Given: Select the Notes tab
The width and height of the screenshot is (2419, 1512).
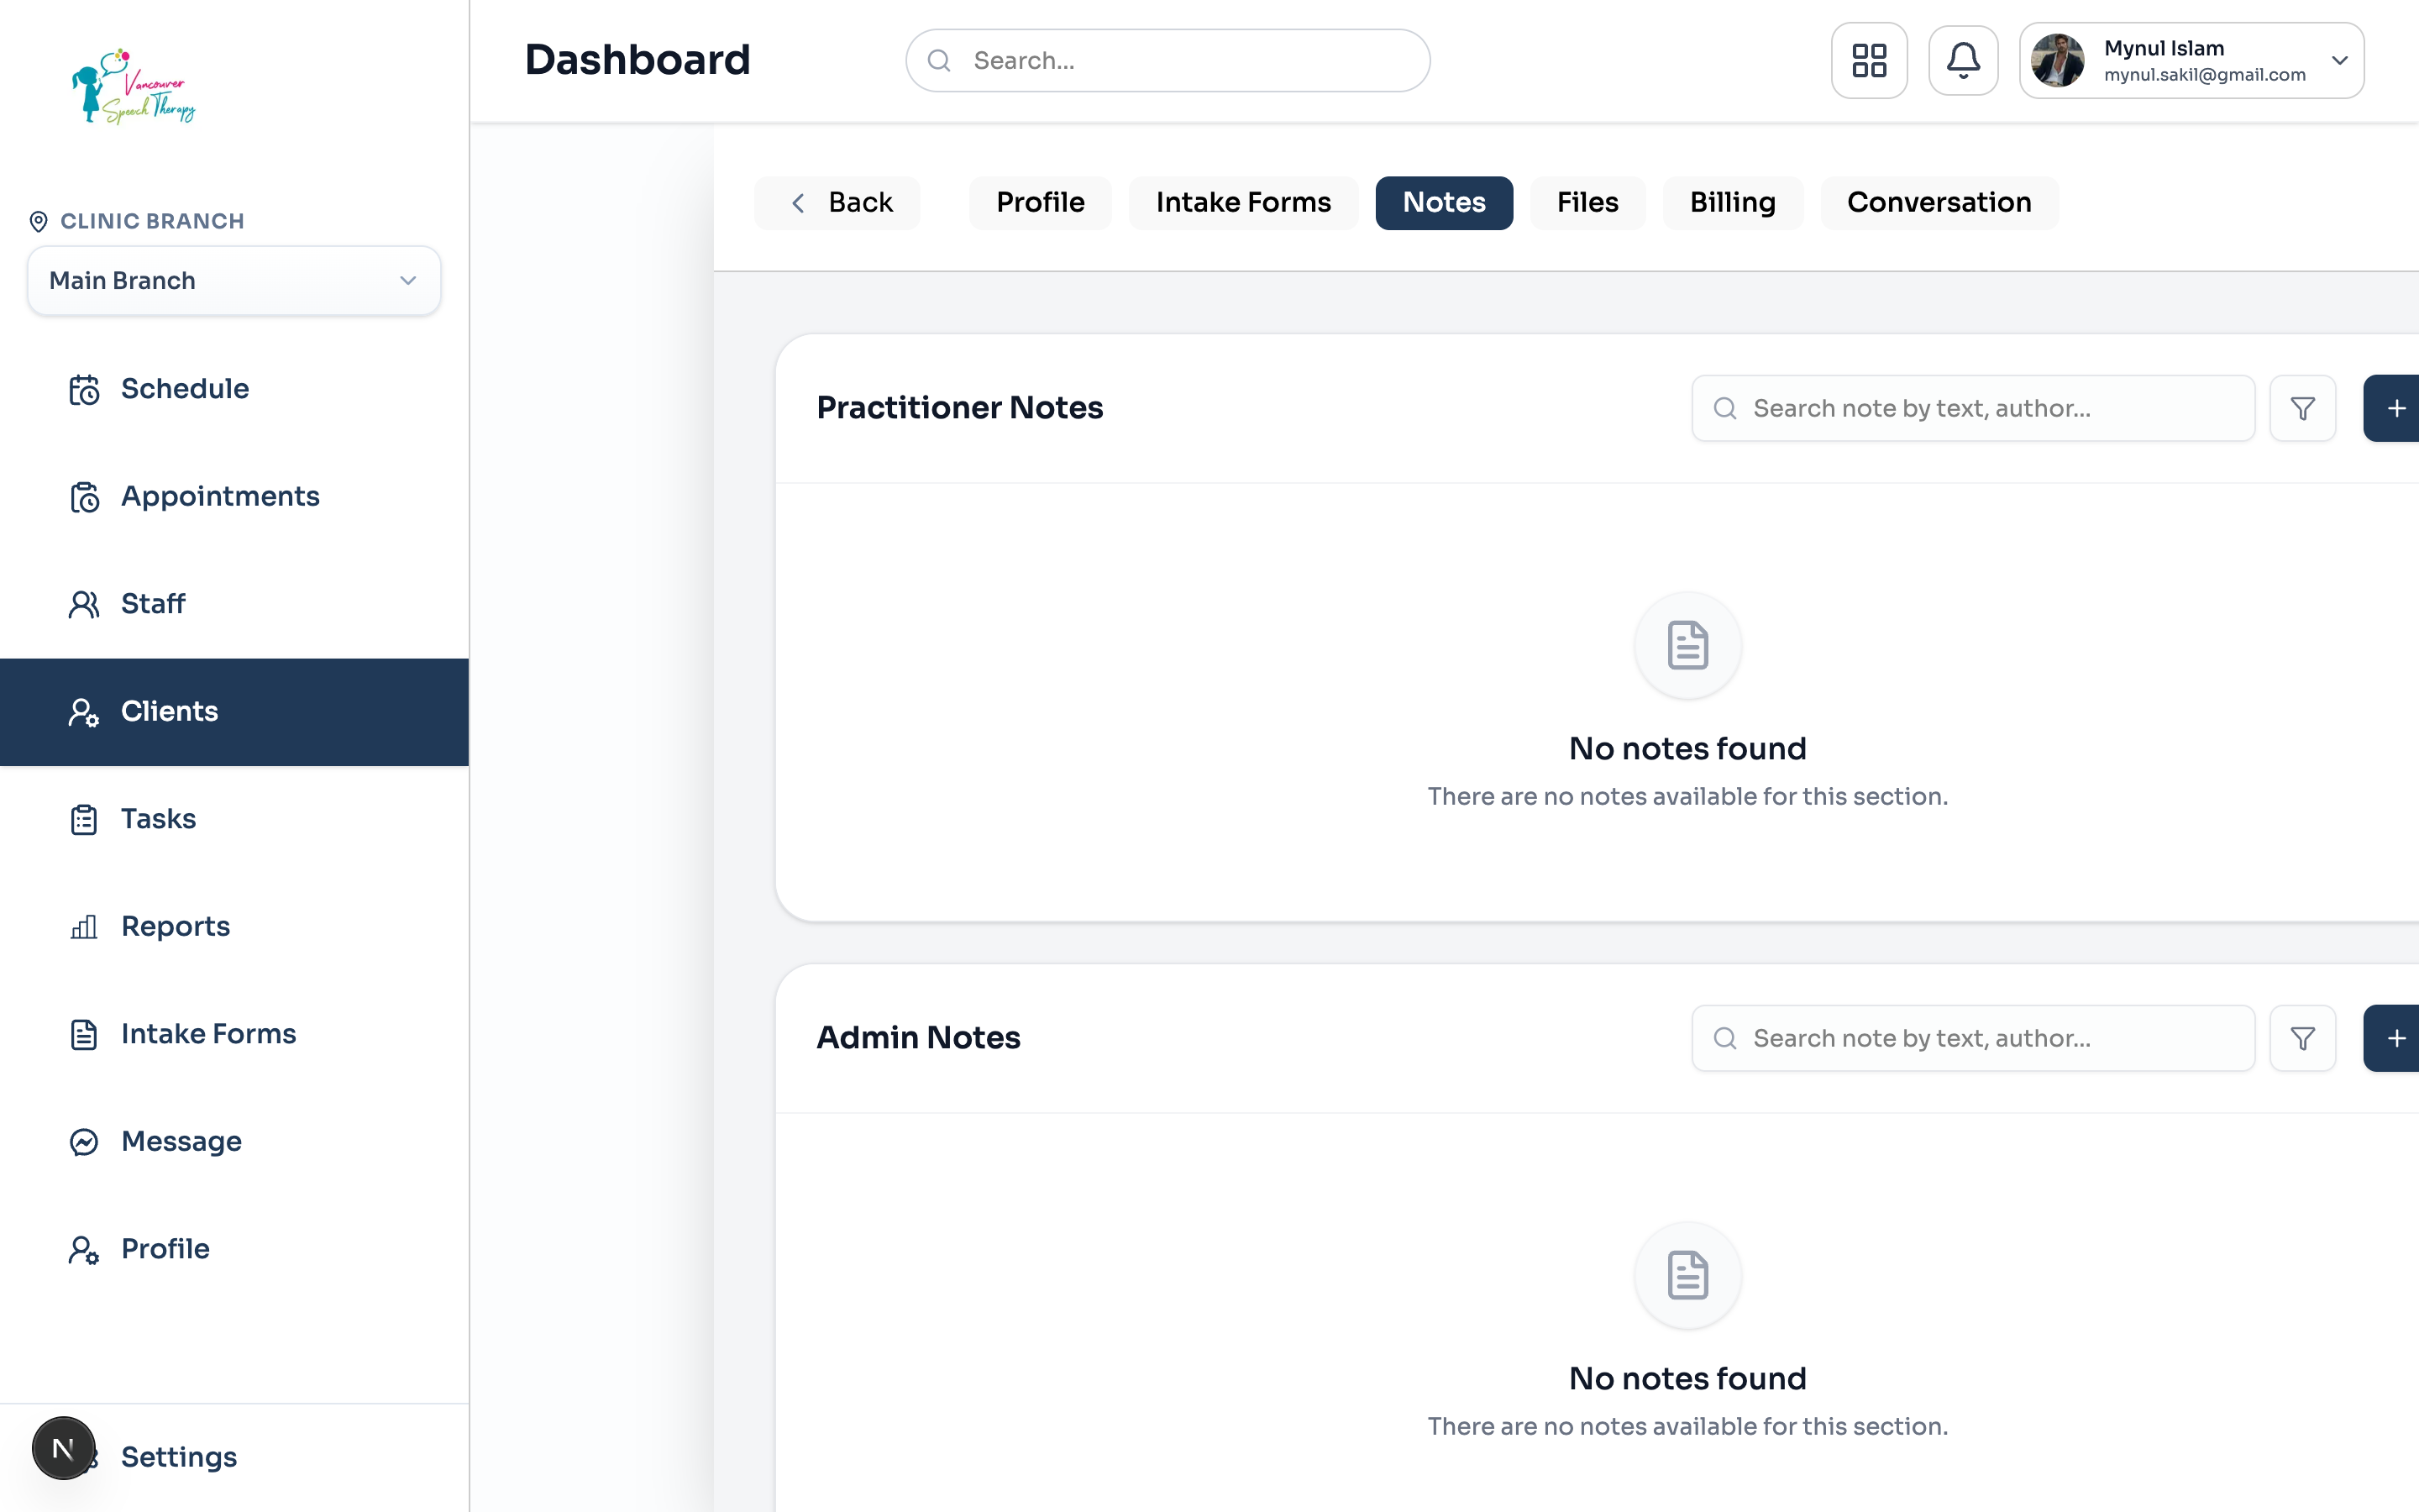Looking at the screenshot, I should 1443,203.
